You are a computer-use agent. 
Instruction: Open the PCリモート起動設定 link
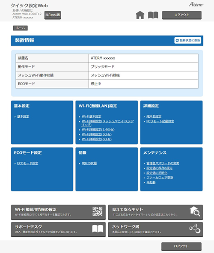pyautogui.click(x=160, y=121)
